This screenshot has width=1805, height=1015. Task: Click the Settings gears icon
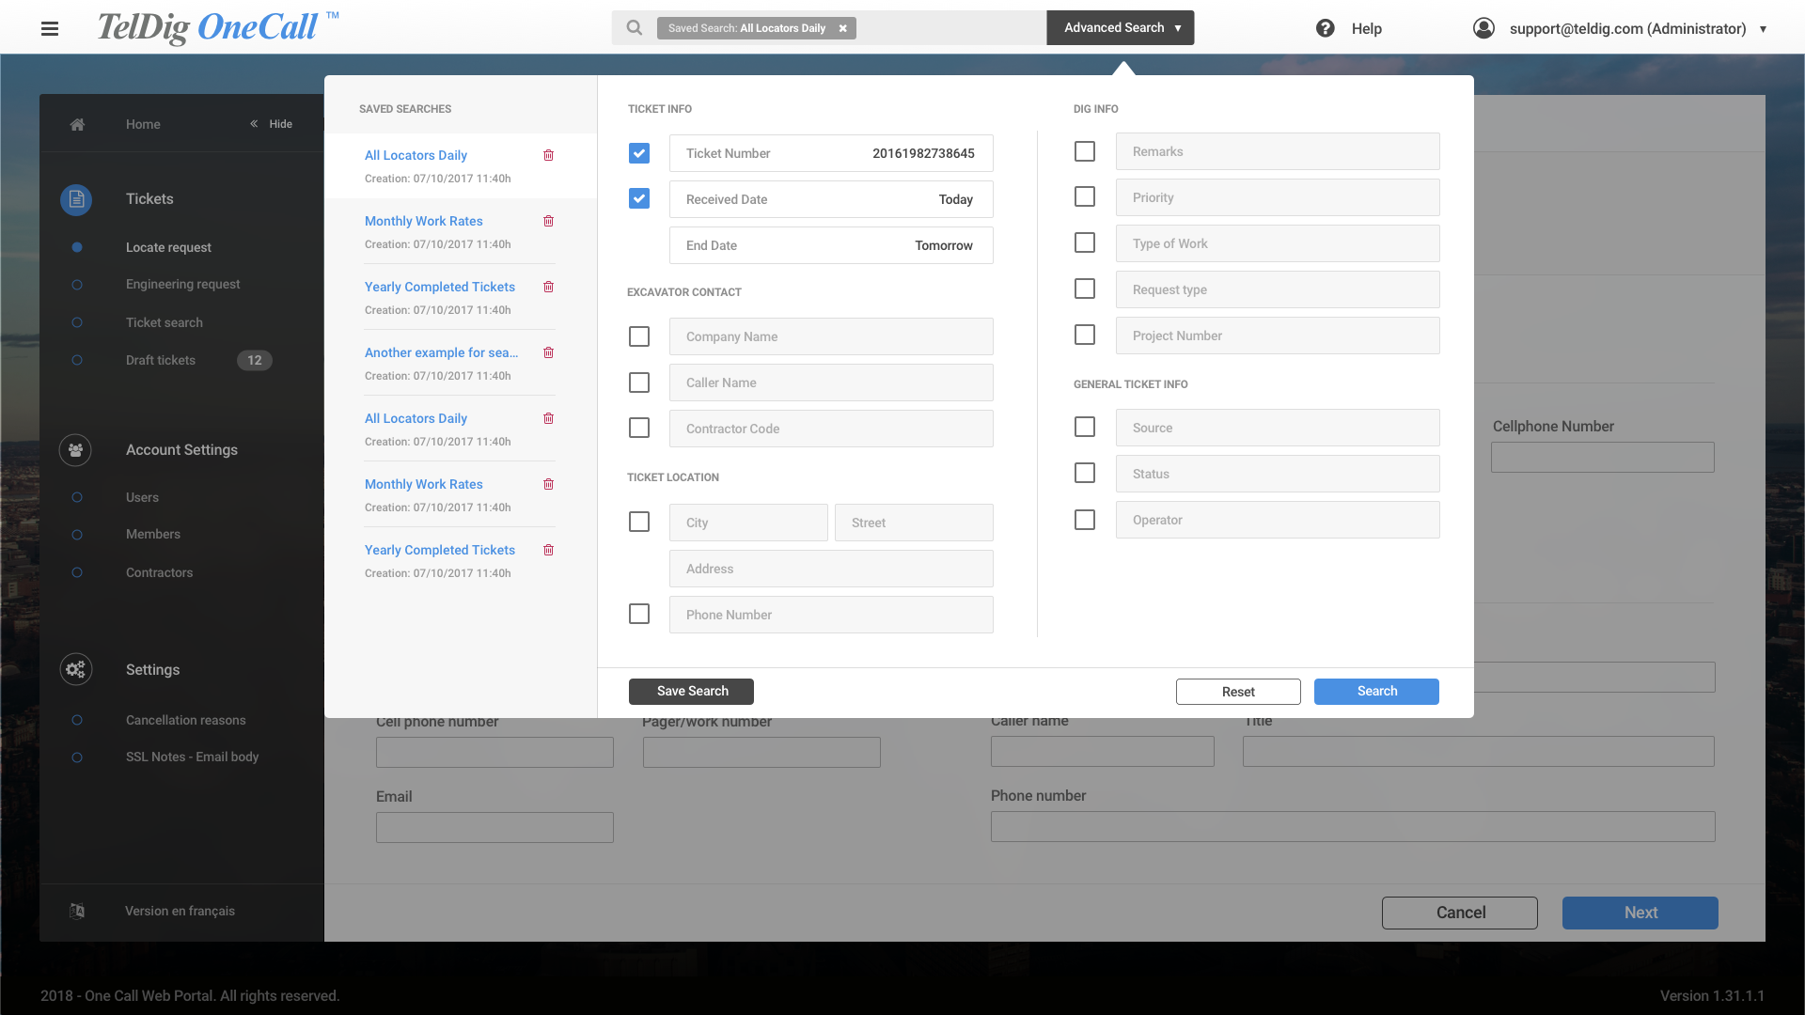tap(75, 669)
